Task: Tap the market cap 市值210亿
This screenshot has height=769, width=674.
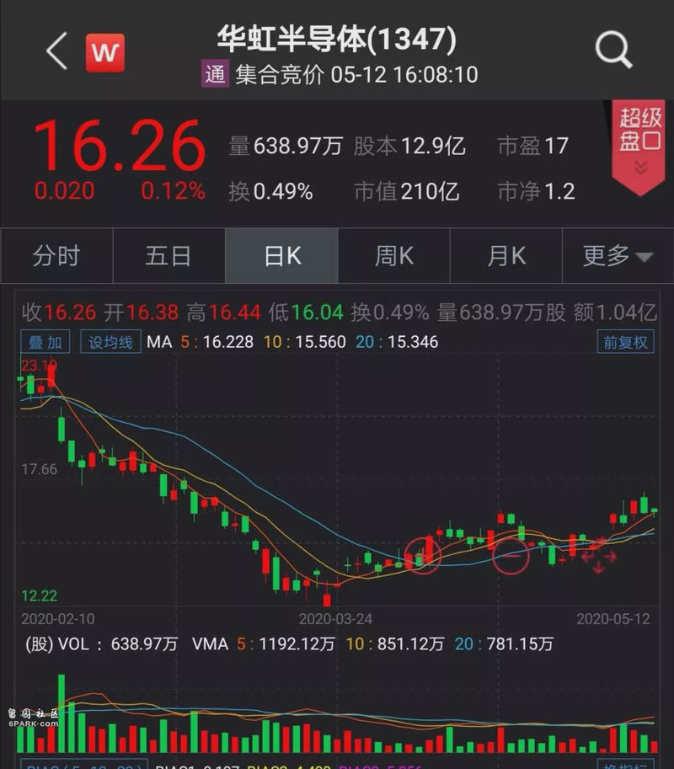Action: click(407, 191)
